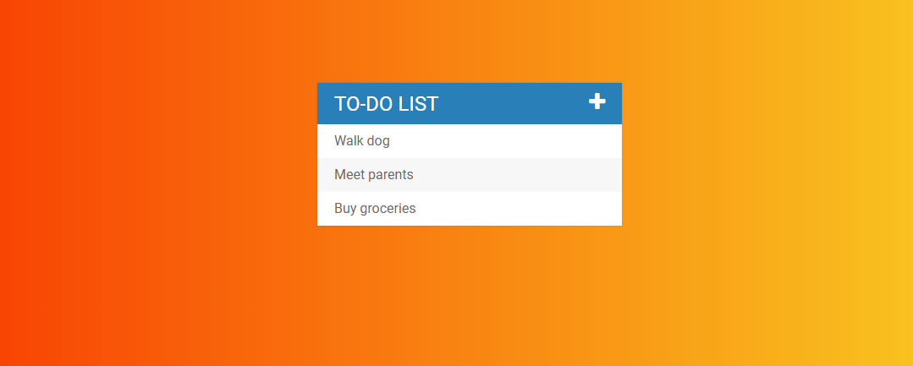Click the word "Buy" in the list
The height and width of the screenshot is (366, 913).
[x=345, y=209]
